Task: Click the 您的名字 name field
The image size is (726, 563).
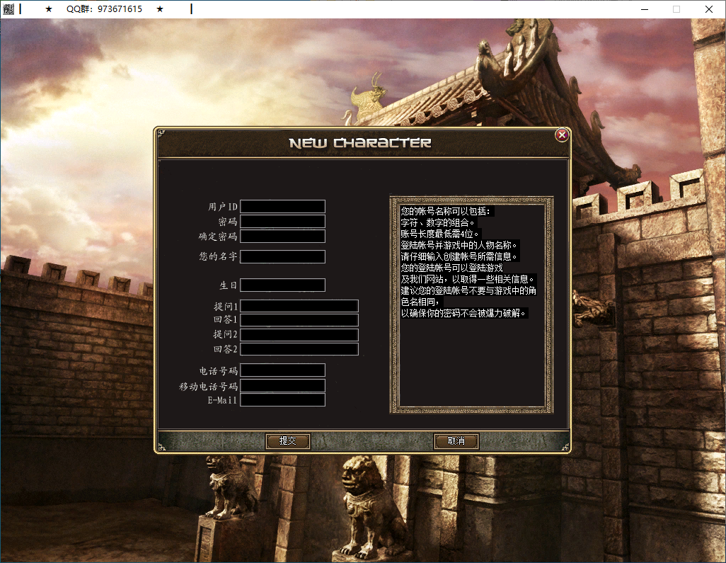Action: [282, 256]
